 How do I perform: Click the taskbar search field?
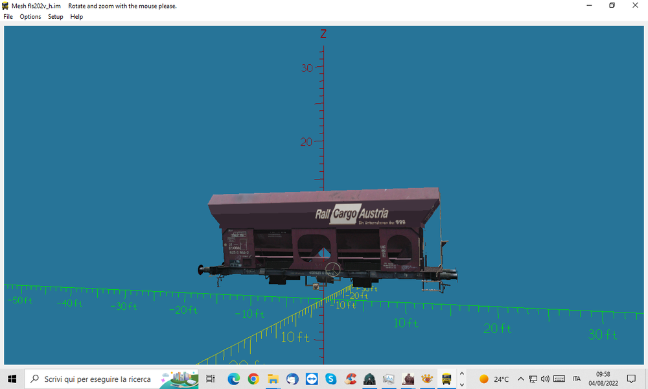click(111, 379)
